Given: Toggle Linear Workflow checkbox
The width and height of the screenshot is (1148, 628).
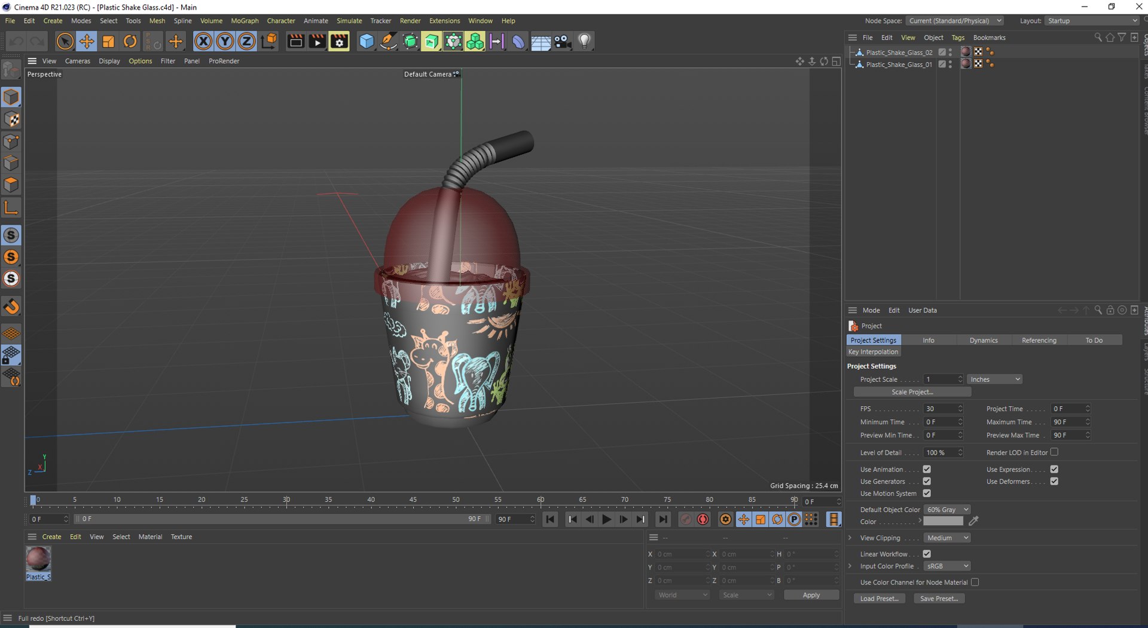Looking at the screenshot, I should [927, 554].
